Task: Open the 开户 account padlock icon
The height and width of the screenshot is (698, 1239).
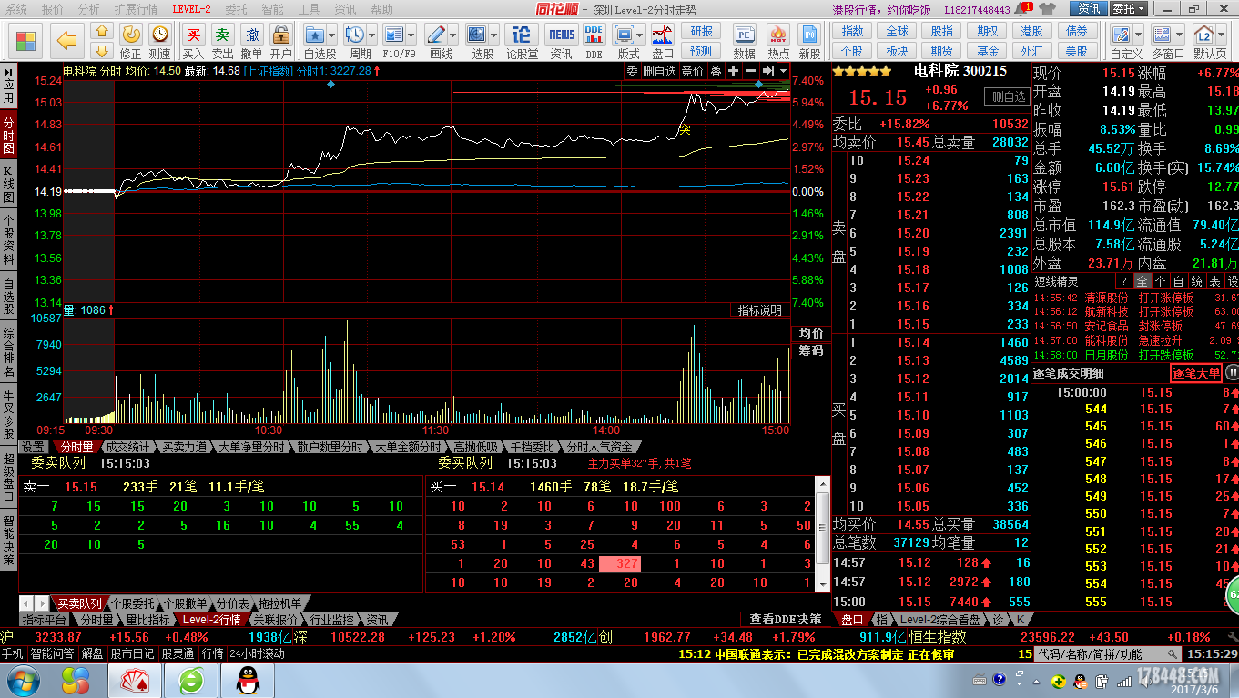Action: pos(281,41)
